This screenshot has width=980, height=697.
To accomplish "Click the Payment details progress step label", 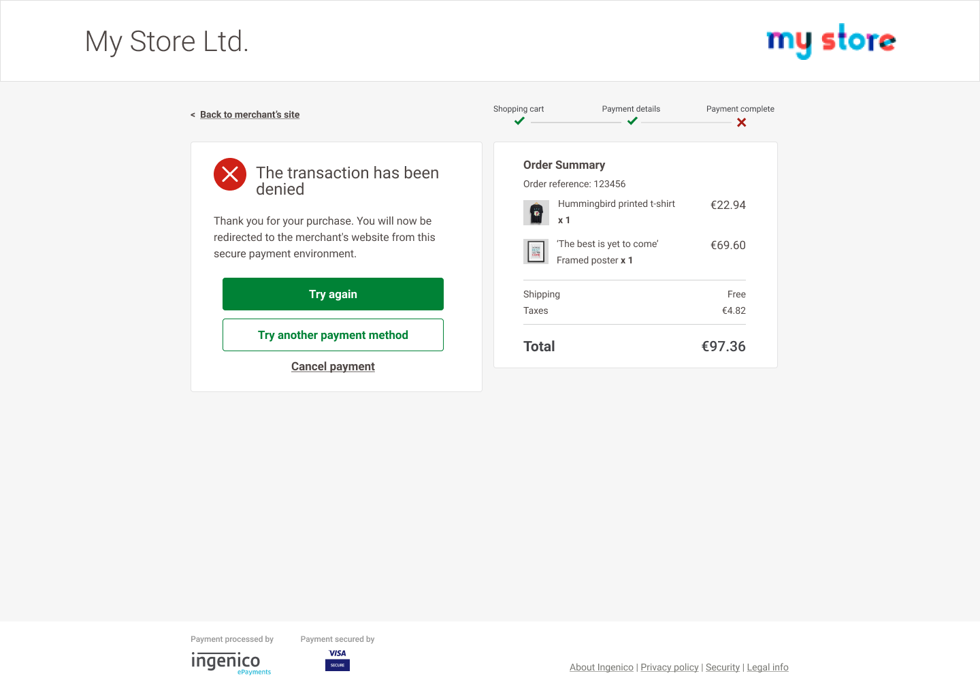I will [631, 109].
